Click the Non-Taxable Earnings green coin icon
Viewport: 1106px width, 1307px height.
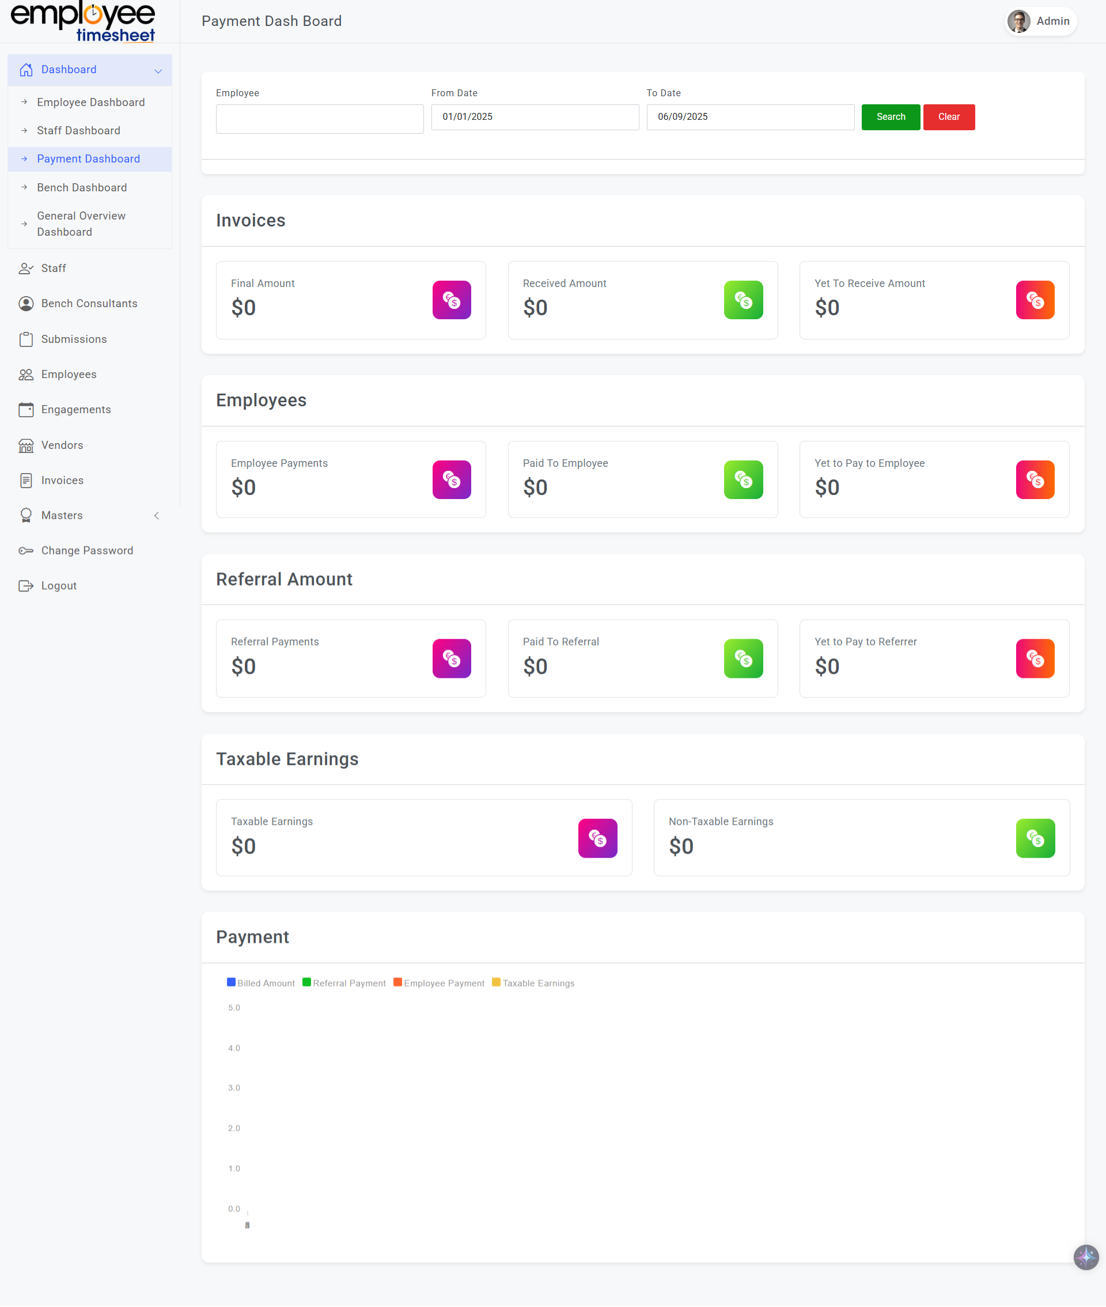click(1035, 838)
